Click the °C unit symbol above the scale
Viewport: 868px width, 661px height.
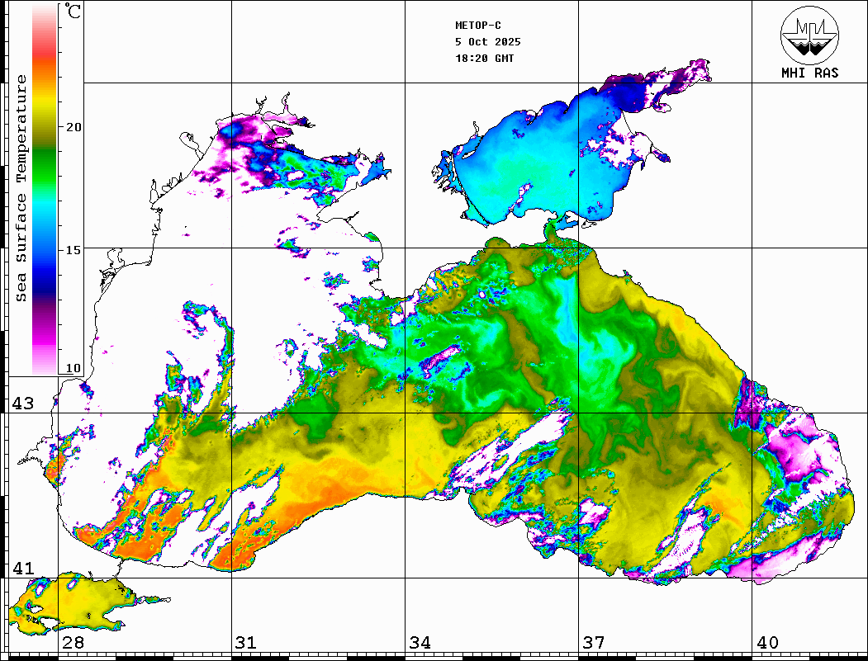point(74,12)
